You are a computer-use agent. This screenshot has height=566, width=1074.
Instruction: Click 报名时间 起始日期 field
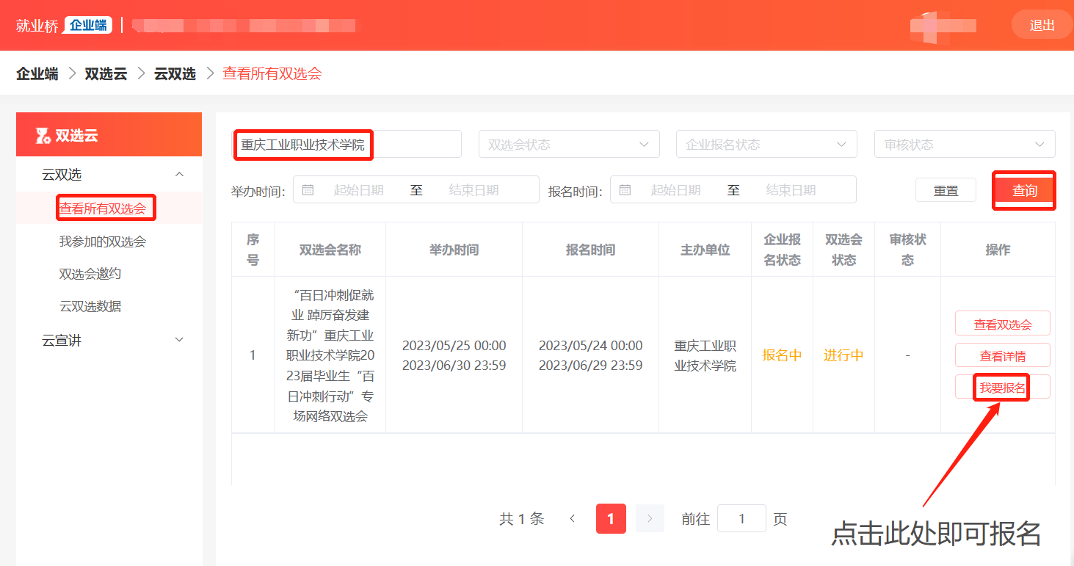(x=675, y=189)
